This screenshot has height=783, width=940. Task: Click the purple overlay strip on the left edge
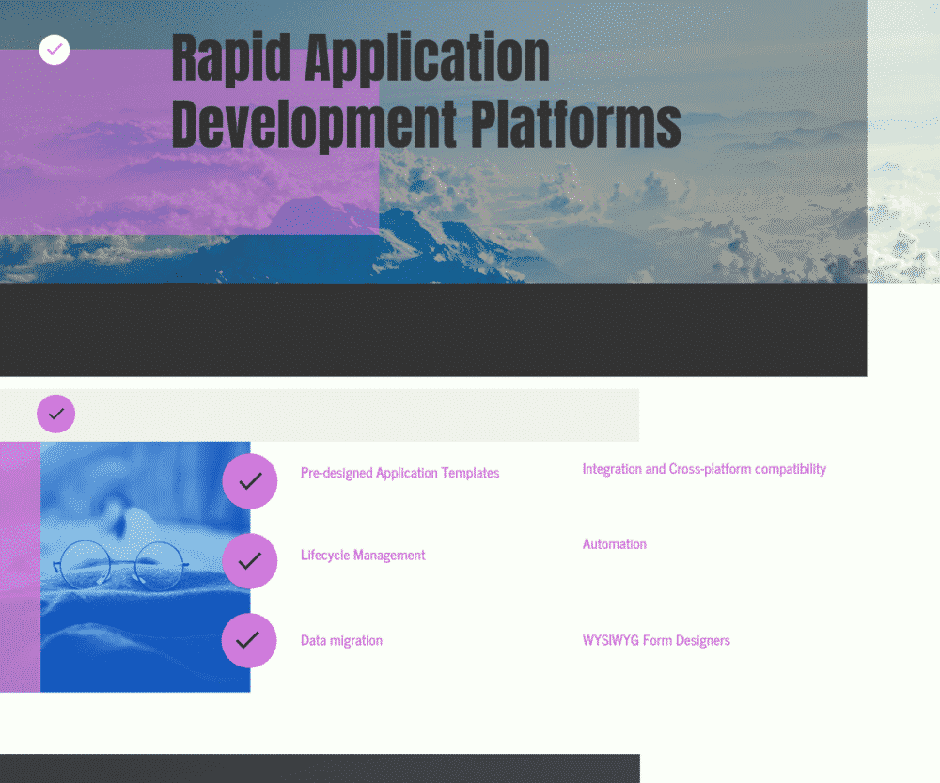point(19,564)
